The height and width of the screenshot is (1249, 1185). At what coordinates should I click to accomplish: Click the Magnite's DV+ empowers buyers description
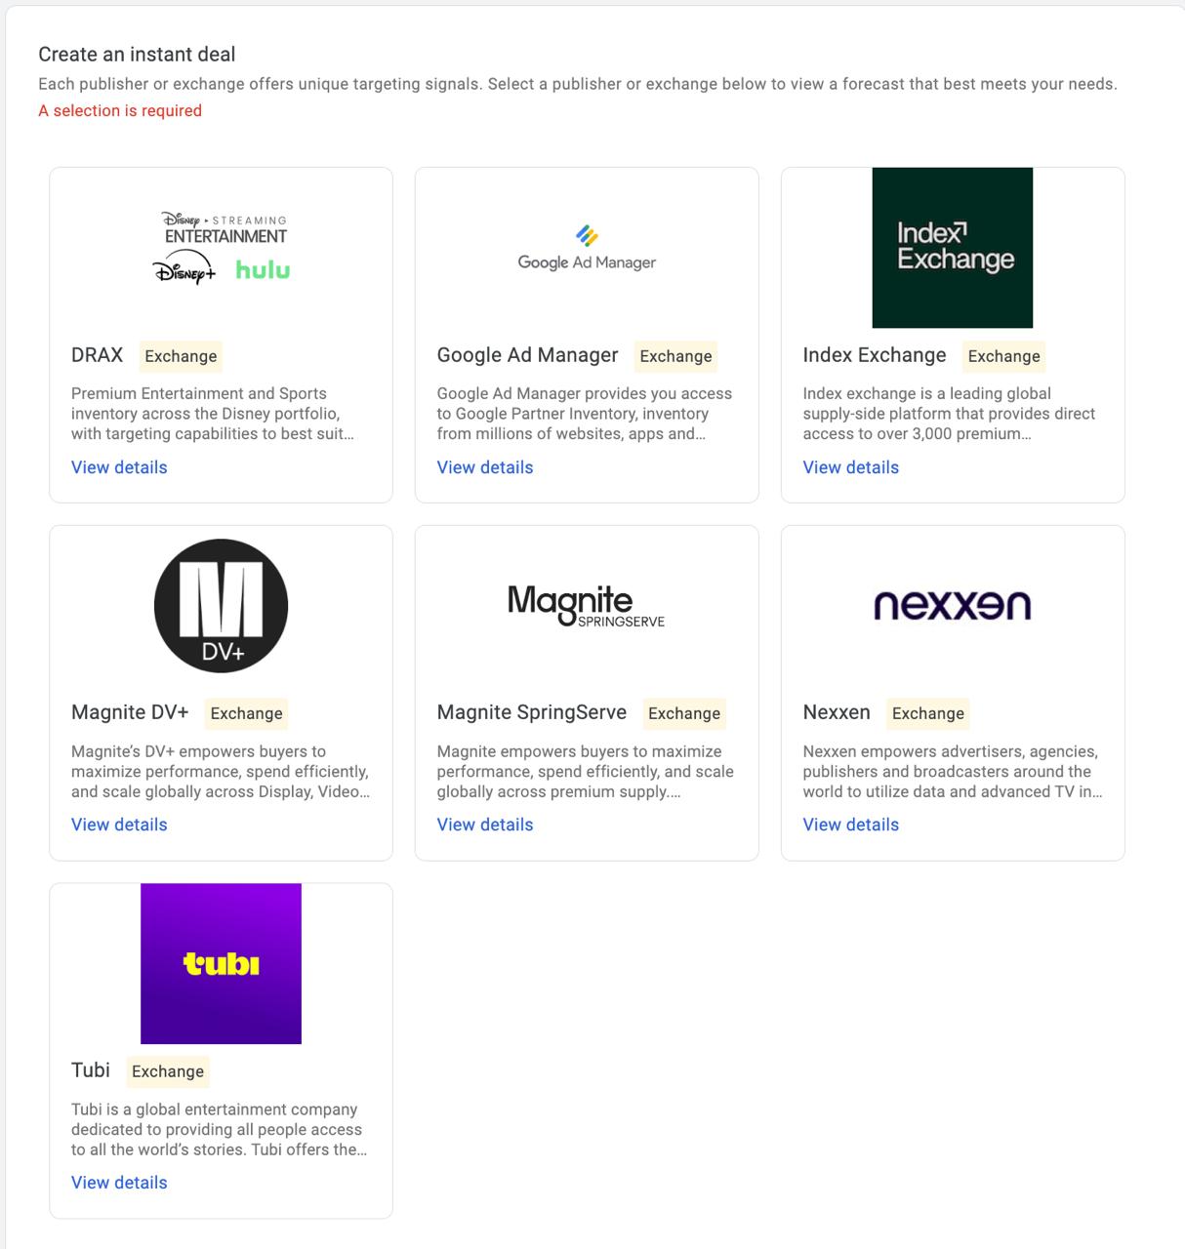221,772
